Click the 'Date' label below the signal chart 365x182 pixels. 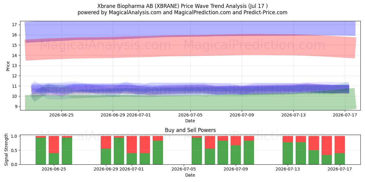190,175
